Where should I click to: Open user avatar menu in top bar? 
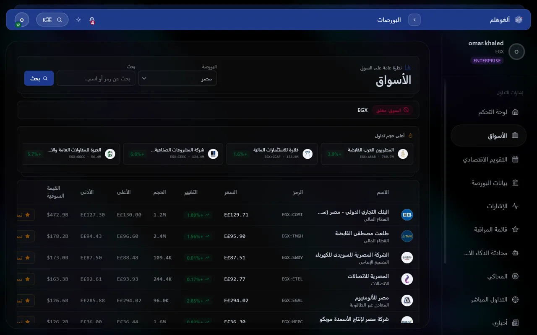[x=22, y=20]
